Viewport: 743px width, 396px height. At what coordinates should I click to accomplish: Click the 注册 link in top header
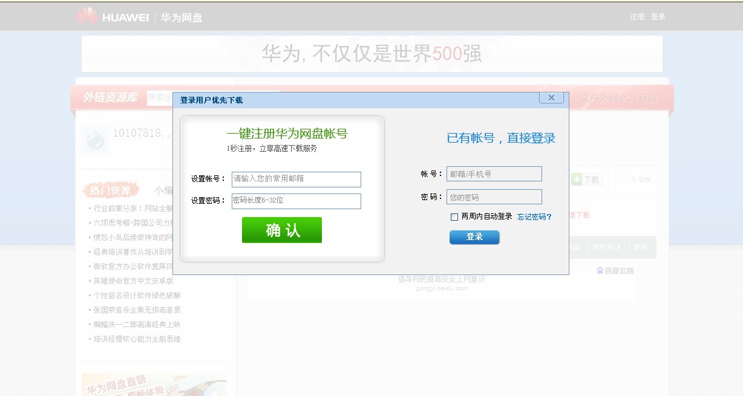point(637,17)
